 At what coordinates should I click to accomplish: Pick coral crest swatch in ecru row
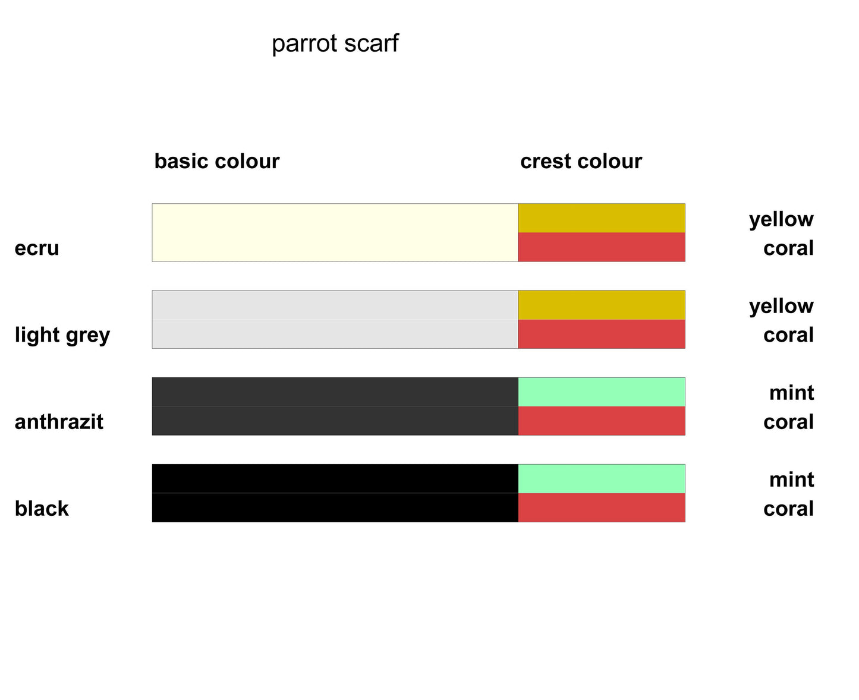click(x=601, y=247)
